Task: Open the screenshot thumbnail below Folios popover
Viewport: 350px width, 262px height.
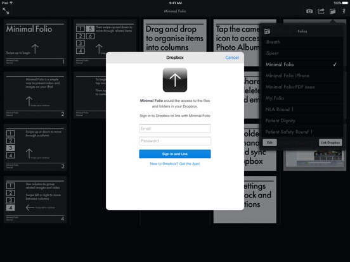Action: (314, 159)
